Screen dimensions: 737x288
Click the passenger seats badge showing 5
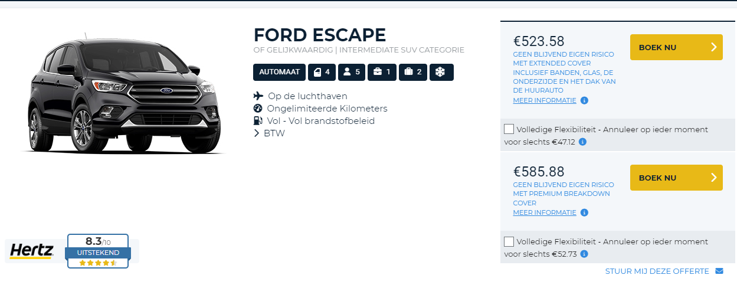pyautogui.click(x=352, y=72)
